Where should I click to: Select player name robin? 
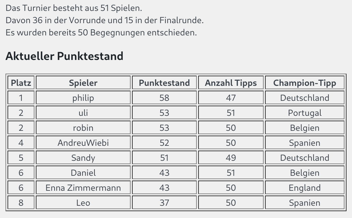(x=83, y=128)
